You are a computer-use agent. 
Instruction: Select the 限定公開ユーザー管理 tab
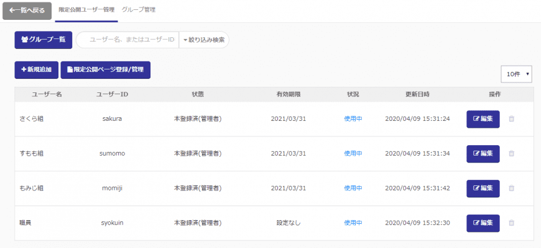click(x=86, y=10)
